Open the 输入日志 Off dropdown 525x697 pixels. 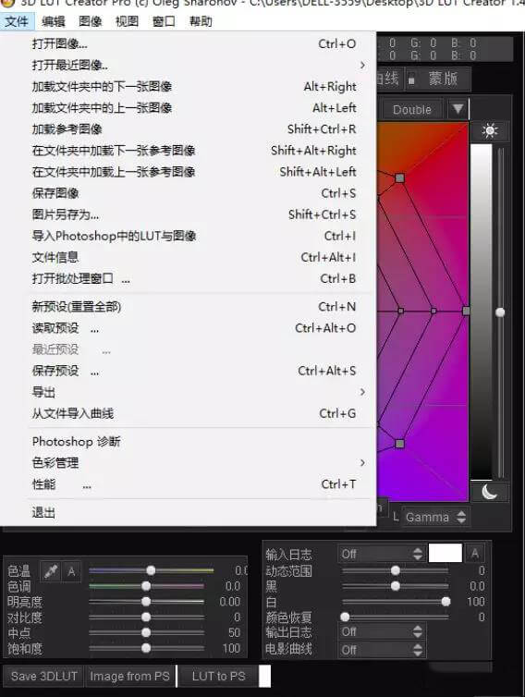coord(381,554)
